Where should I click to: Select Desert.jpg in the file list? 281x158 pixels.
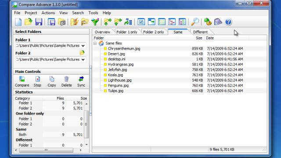tap(116, 54)
